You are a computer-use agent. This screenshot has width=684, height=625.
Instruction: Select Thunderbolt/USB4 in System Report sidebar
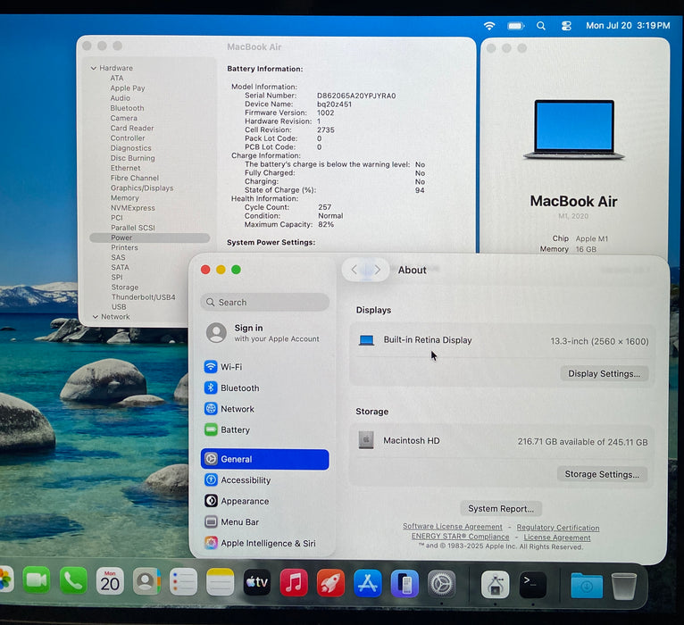click(x=144, y=297)
